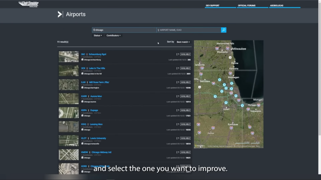Click the city icon beside Chicago/lake in the hill
The width and height of the screenshot is (321, 180).
[82, 73]
